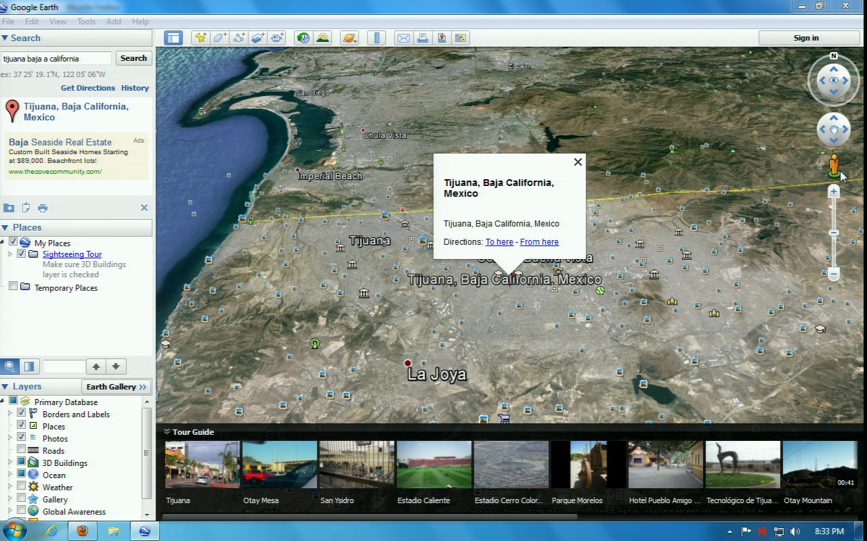The width and height of the screenshot is (867, 541).
Task: Uncheck the Borders and Labels layer
Action: point(22,414)
